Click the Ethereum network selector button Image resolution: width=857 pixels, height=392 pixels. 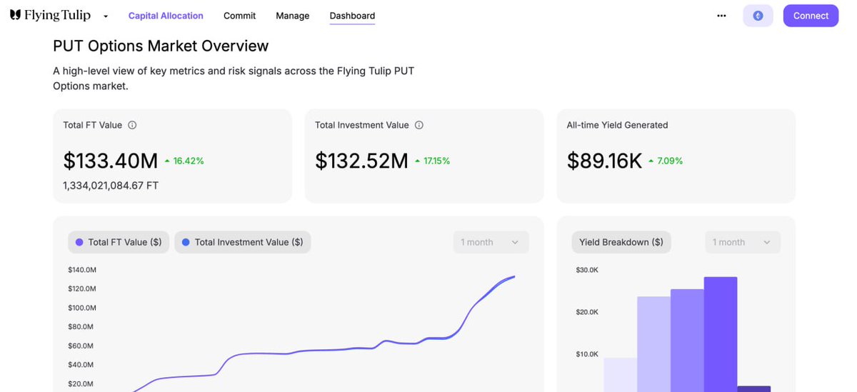[x=758, y=16]
